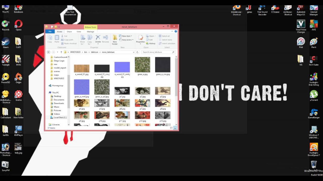
Task: Open the Steam desktop icon
Action: pos(6,43)
